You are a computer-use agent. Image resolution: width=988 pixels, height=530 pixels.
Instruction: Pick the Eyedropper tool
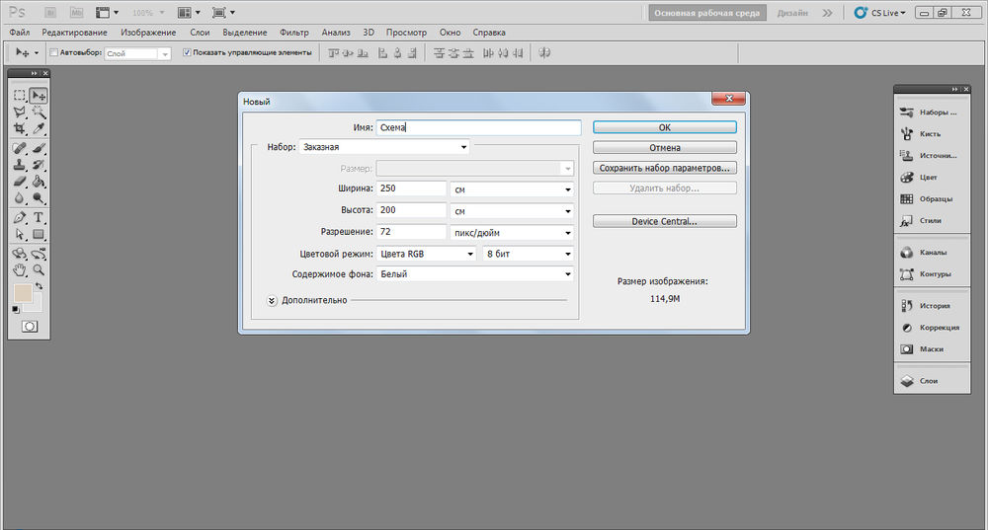(39, 128)
